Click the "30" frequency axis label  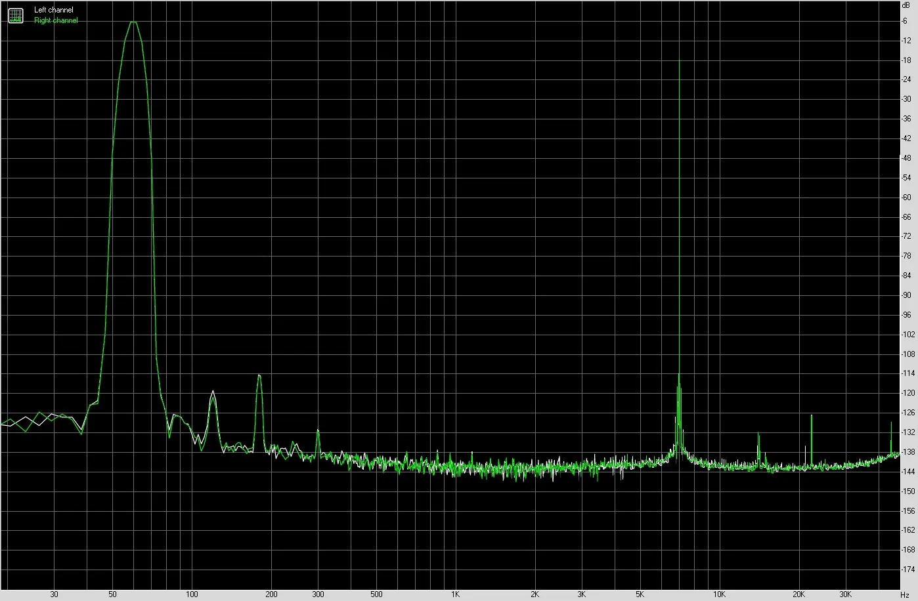pos(55,594)
